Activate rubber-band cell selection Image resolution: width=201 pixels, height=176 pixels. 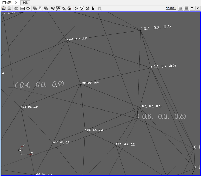(58, 9)
